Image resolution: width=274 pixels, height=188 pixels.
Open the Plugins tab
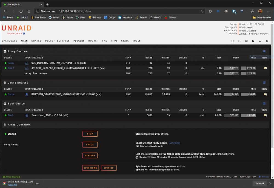coord(79,41)
